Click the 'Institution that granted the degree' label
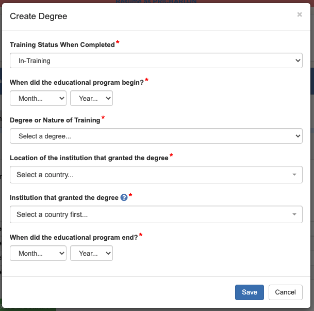 click(64, 197)
